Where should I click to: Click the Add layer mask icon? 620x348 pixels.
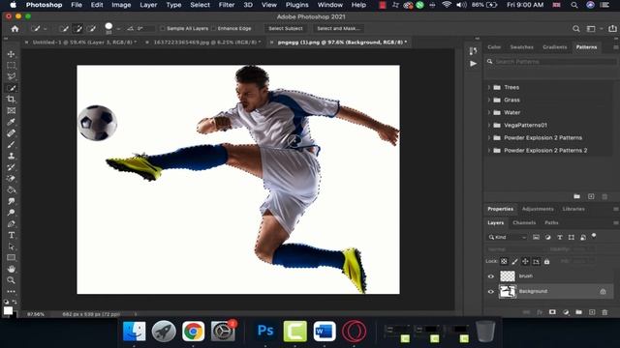click(x=552, y=312)
